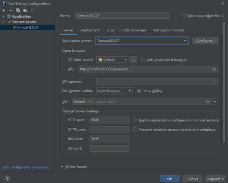Image resolution: width=228 pixels, height=183 pixels.
Task: Toggle Store as project file checkbox
Action: pyautogui.click(x=185, y=16)
